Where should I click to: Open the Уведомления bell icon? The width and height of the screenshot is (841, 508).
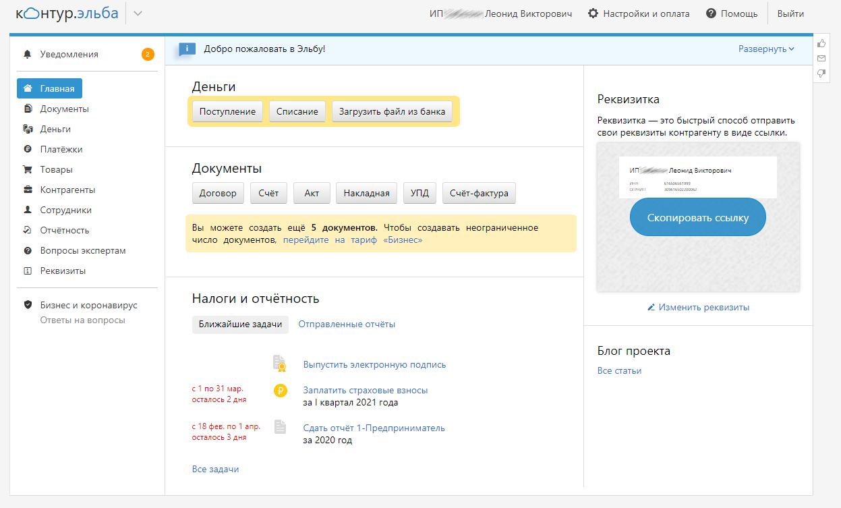coord(26,54)
